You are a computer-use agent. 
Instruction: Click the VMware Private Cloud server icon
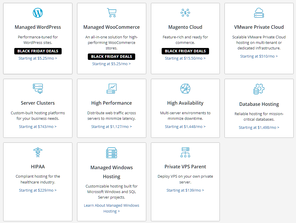point(259,13)
